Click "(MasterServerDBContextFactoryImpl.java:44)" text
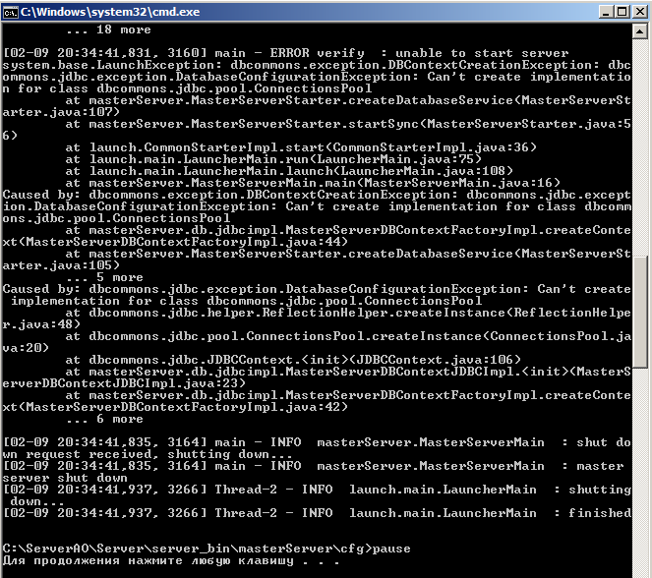 coord(183,242)
